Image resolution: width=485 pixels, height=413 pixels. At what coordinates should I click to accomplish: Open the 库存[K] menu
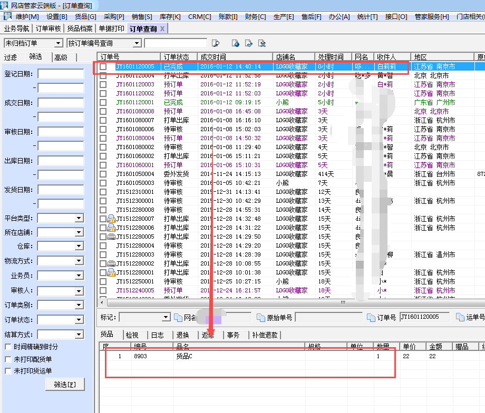169,17
